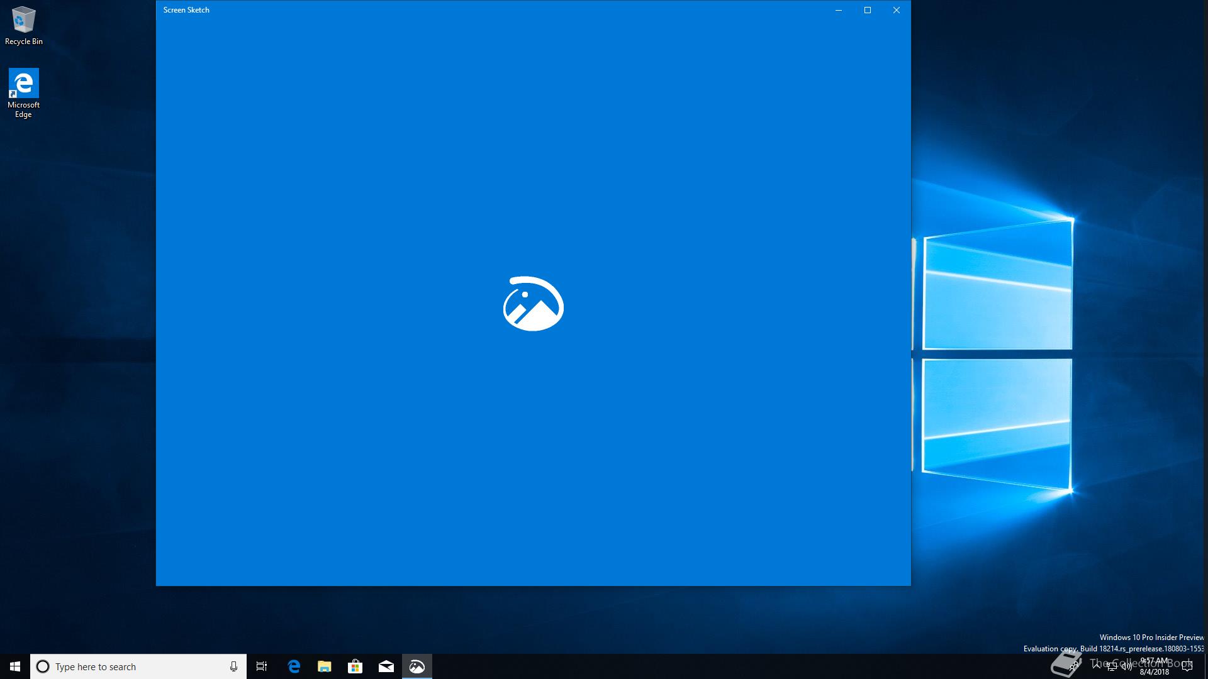Viewport: 1208px width, 679px height.
Task: Open Mail app from taskbar
Action: pos(386,666)
